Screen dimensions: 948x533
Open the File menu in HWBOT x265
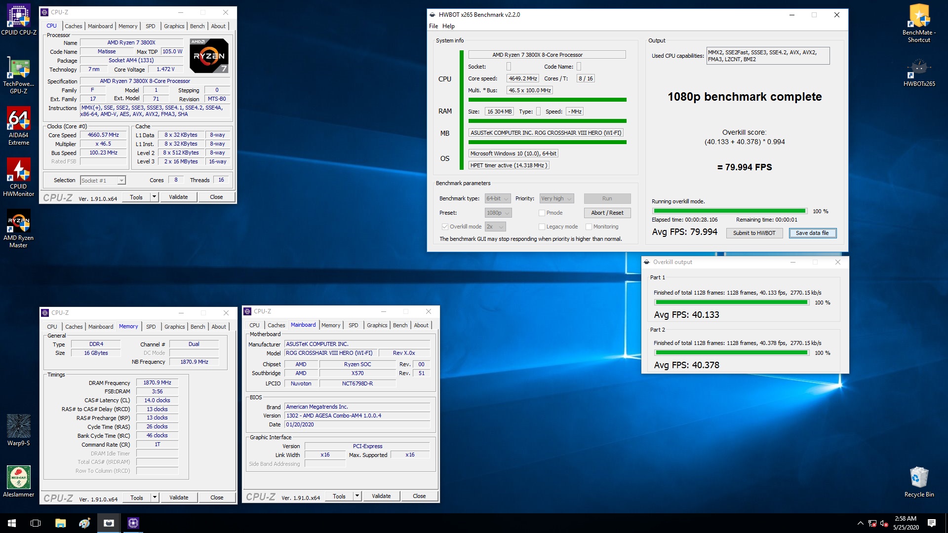tap(434, 26)
